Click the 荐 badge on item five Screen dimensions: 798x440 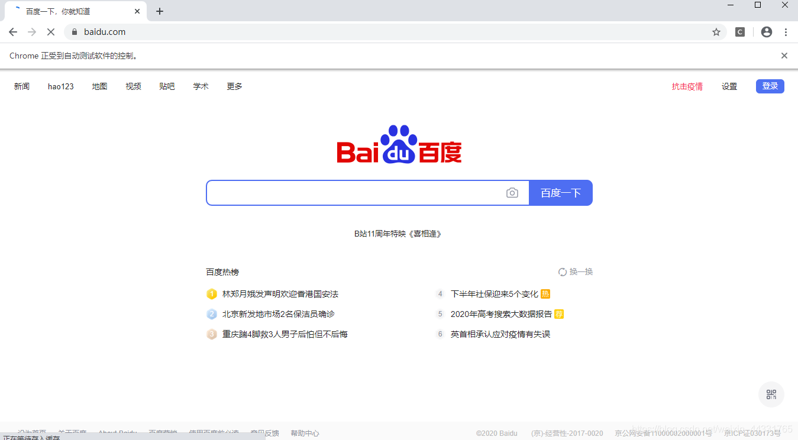559,314
